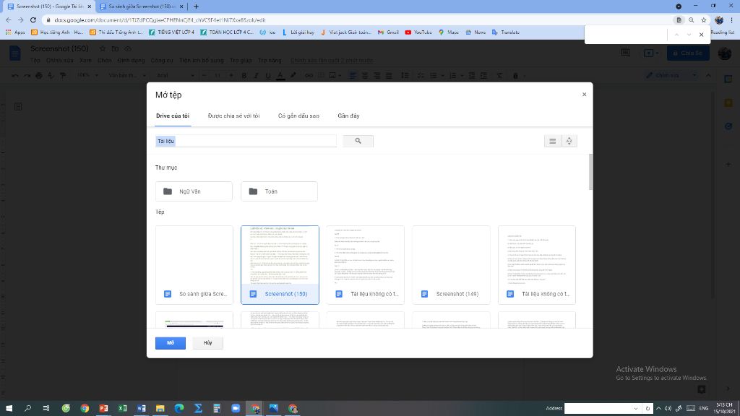The height and width of the screenshot is (416, 740).
Task: Open the Toán folder
Action: [x=280, y=191]
